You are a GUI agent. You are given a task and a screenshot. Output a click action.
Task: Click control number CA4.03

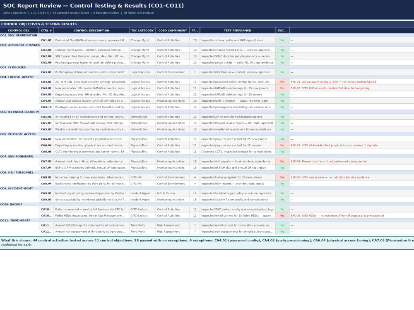46,94
